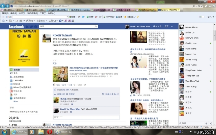Click the yellow NIKON TAIWAN fan page banner
The height and width of the screenshot is (135, 216).
24,48
